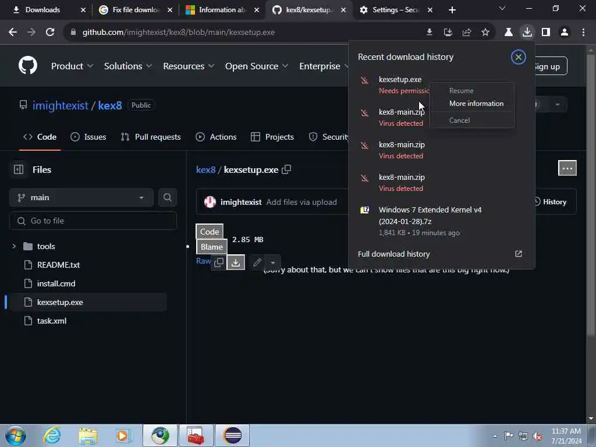596x447 pixels.
Task: Bookmark this page with the star icon
Action: coord(485,33)
